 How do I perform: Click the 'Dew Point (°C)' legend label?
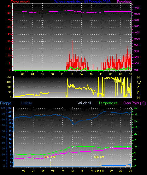tap(135, 103)
